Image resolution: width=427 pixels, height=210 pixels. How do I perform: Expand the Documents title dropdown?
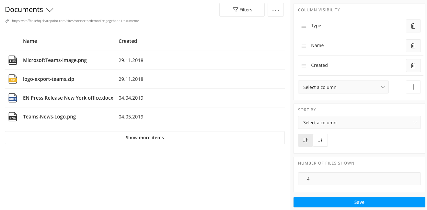[x=50, y=10]
